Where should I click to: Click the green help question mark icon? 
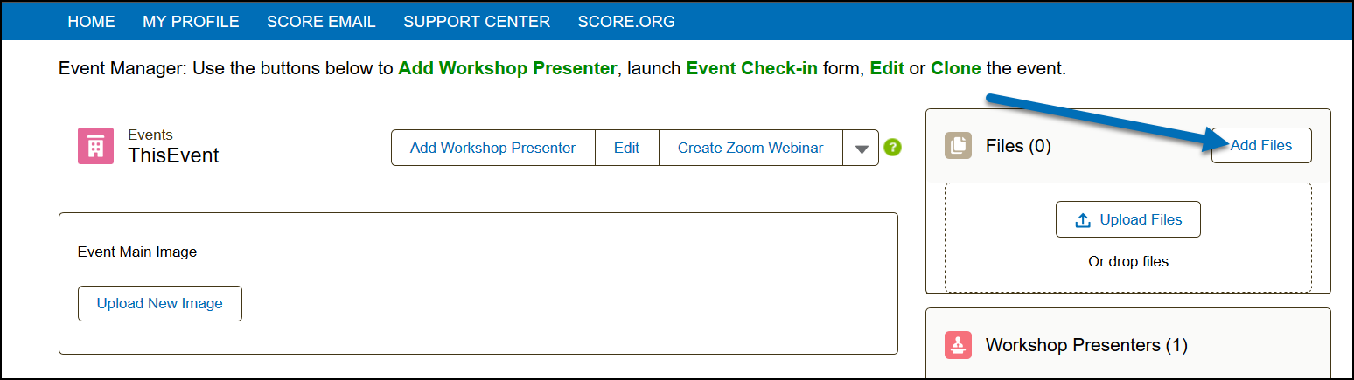click(892, 148)
